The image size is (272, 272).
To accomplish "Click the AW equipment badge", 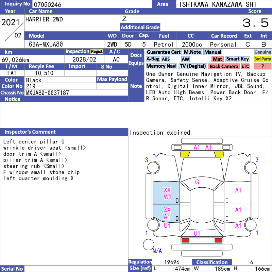I will (185, 59).
